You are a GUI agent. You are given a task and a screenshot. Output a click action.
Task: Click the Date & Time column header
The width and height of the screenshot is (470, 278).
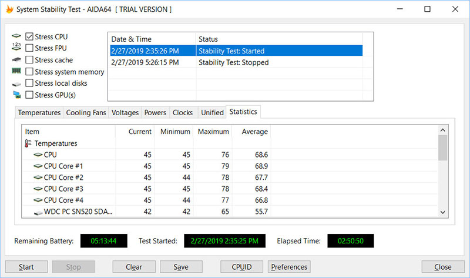pyautogui.click(x=152, y=39)
